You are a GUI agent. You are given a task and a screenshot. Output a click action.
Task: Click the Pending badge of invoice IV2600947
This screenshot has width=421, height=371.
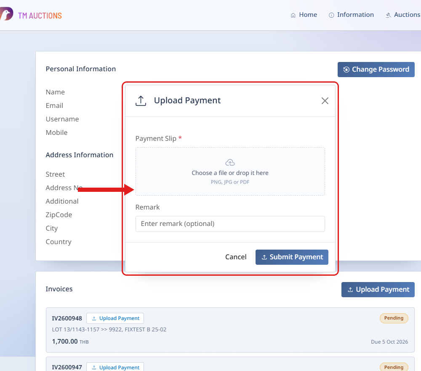pyautogui.click(x=394, y=367)
